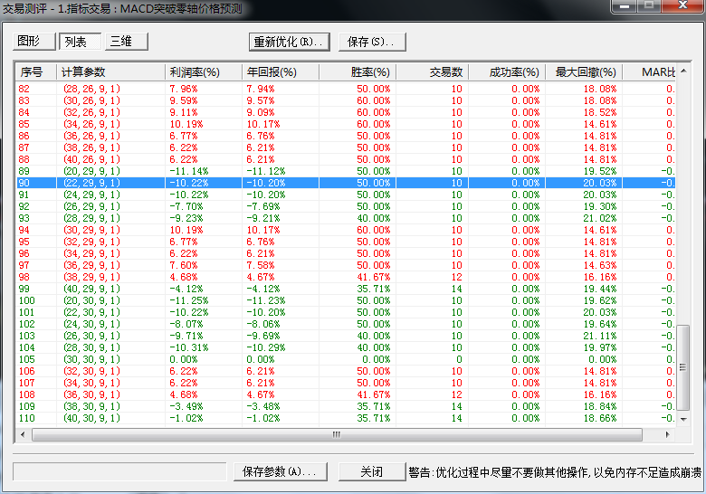Sort by the 成功率(%) column header
Screen dimensions: 706x494
507,72
